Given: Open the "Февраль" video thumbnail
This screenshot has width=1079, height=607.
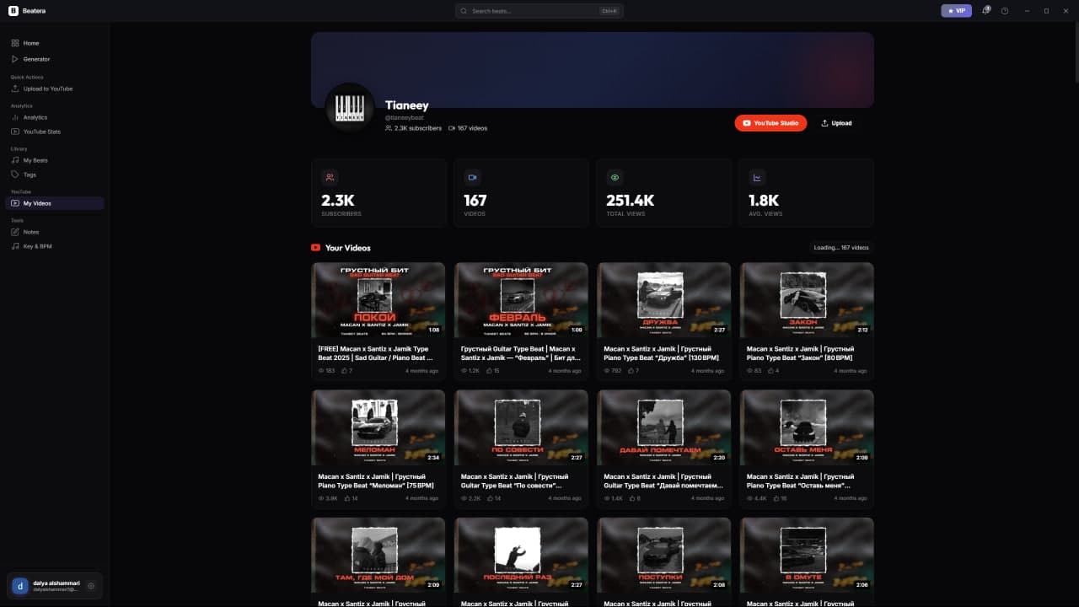Looking at the screenshot, I should pos(521,299).
